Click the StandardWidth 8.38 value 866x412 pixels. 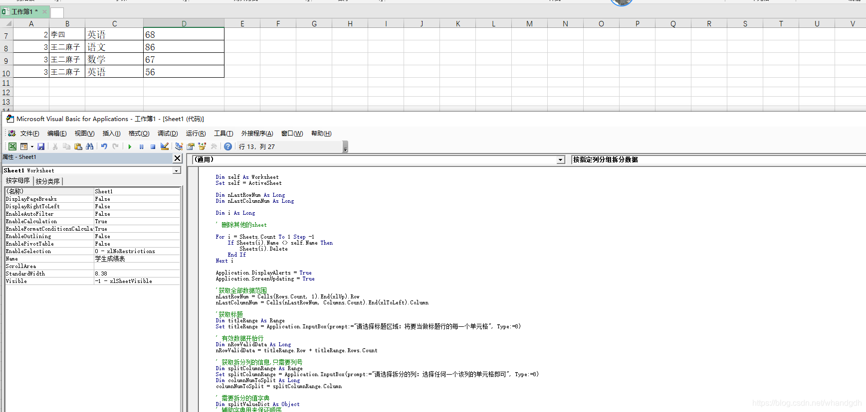[x=137, y=274]
